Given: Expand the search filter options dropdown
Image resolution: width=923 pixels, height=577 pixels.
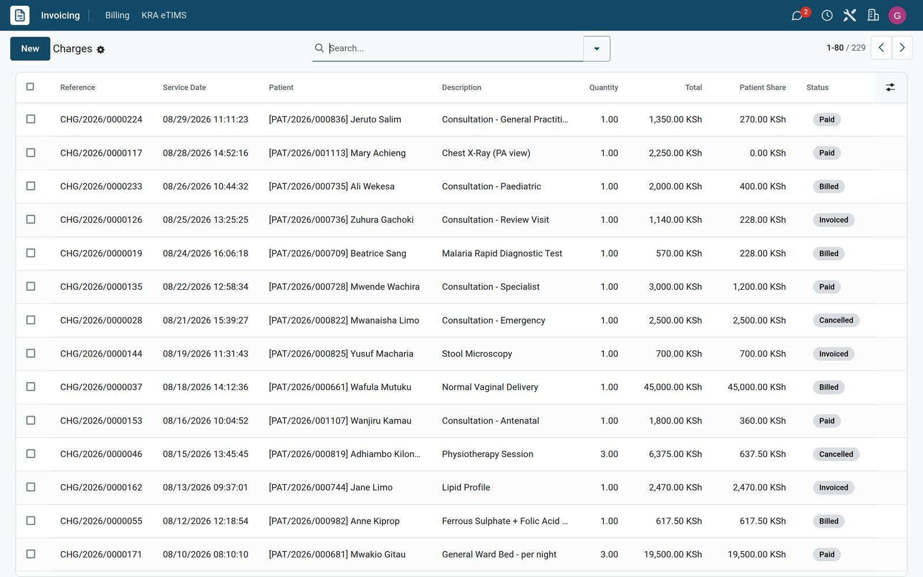Looking at the screenshot, I should pos(596,48).
